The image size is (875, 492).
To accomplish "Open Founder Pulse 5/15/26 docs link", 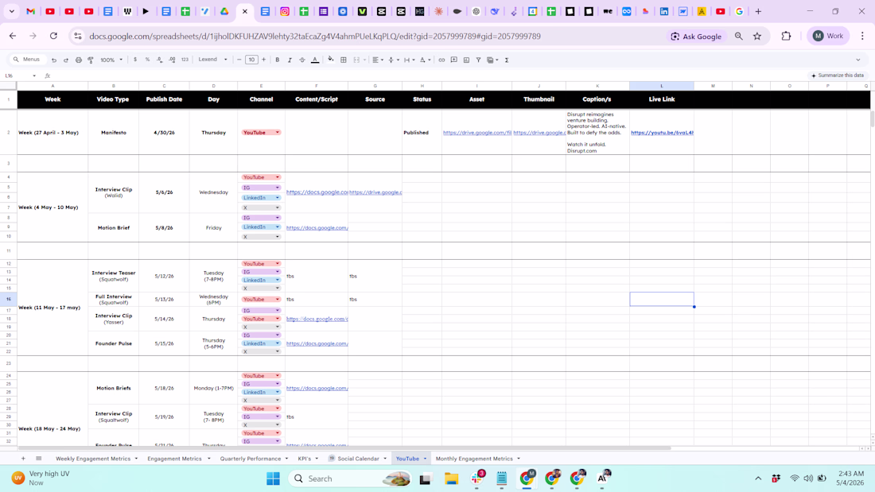I will click(317, 343).
